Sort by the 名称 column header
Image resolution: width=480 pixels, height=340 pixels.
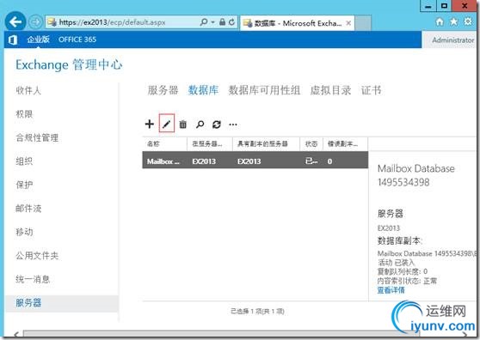pos(164,144)
